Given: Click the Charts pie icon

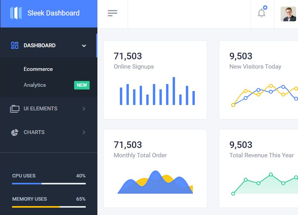Looking at the screenshot, I should coord(15,132).
